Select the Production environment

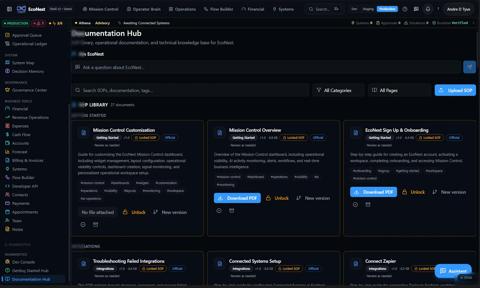pos(387,9)
